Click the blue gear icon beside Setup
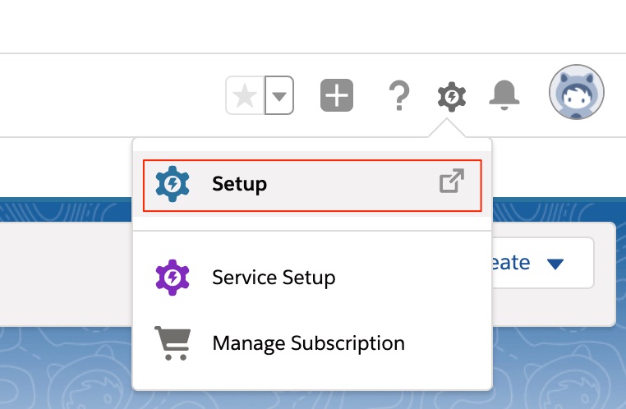This screenshot has height=409, width=626. coord(173,183)
